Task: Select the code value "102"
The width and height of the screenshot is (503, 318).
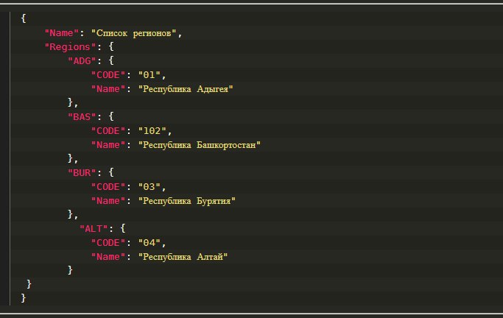Action: point(152,131)
